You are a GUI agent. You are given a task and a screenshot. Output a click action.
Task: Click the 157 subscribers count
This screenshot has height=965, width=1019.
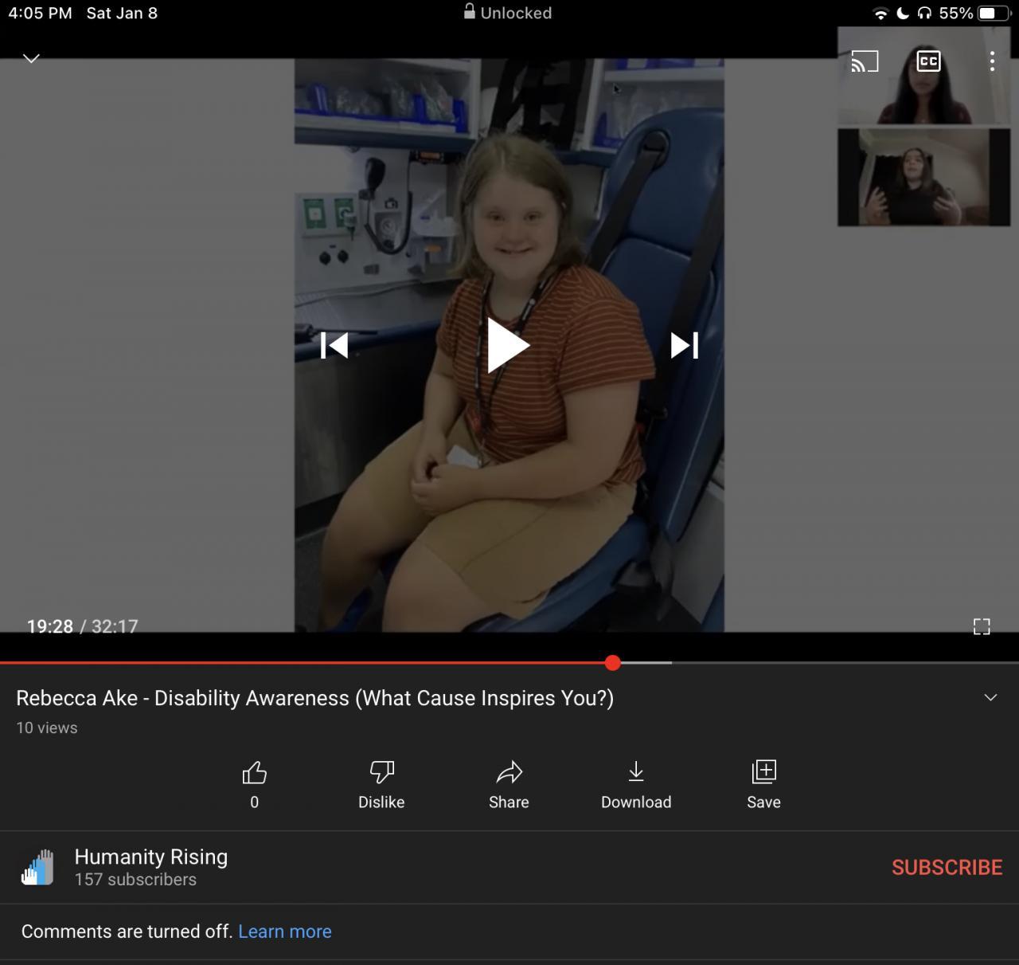click(135, 880)
